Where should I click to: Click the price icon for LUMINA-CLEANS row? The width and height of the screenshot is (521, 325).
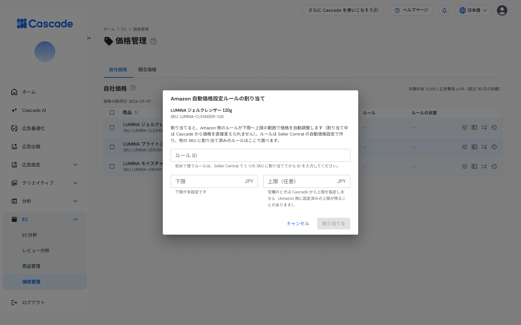click(x=474, y=127)
